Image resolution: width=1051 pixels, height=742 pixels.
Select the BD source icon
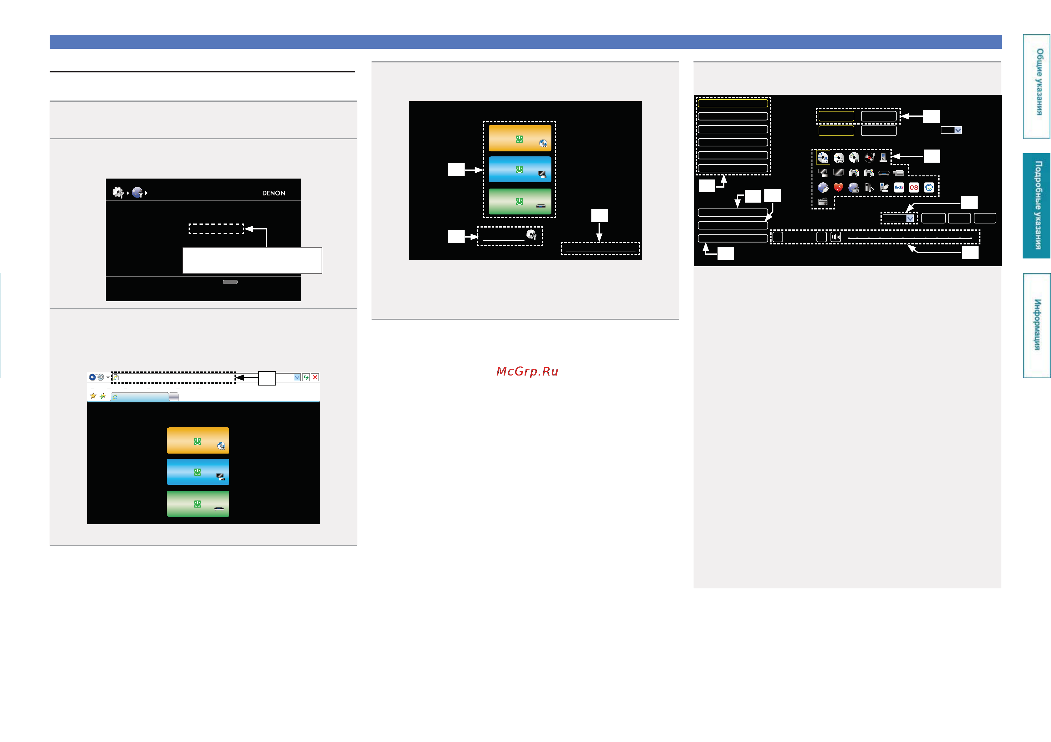(822, 157)
